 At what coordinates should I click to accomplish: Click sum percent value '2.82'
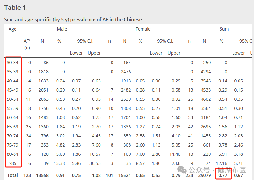pos(223,136)
